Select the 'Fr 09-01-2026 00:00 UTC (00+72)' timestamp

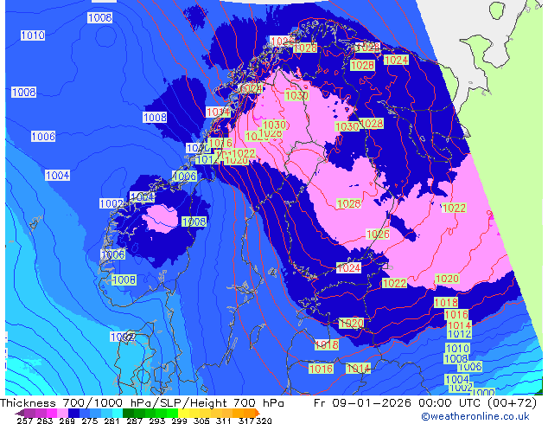[x=425, y=403]
